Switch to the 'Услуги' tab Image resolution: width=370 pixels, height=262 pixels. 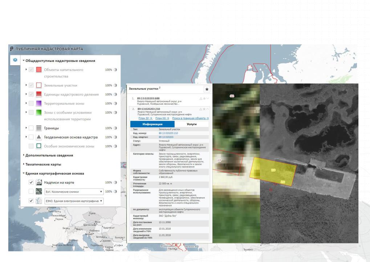point(192,124)
